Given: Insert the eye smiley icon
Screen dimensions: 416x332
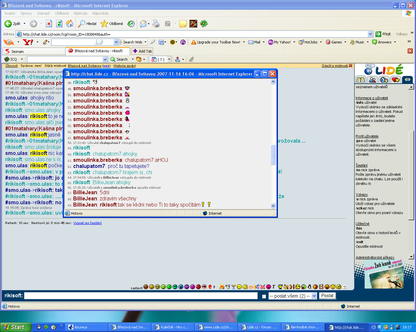Looking at the screenshot, I should point(204,287).
